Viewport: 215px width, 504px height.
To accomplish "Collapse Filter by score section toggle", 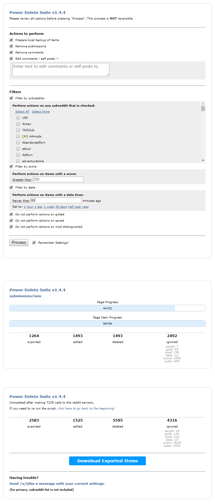I will pyautogui.click(x=38, y=166).
